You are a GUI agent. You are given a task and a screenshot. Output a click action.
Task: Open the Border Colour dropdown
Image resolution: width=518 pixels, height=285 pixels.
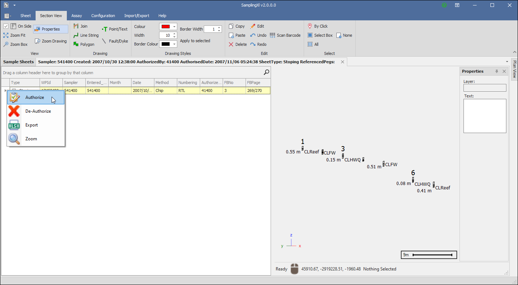(x=175, y=44)
